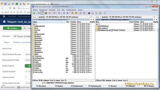Open the Вид menu
The image size is (160, 90).
63,10
